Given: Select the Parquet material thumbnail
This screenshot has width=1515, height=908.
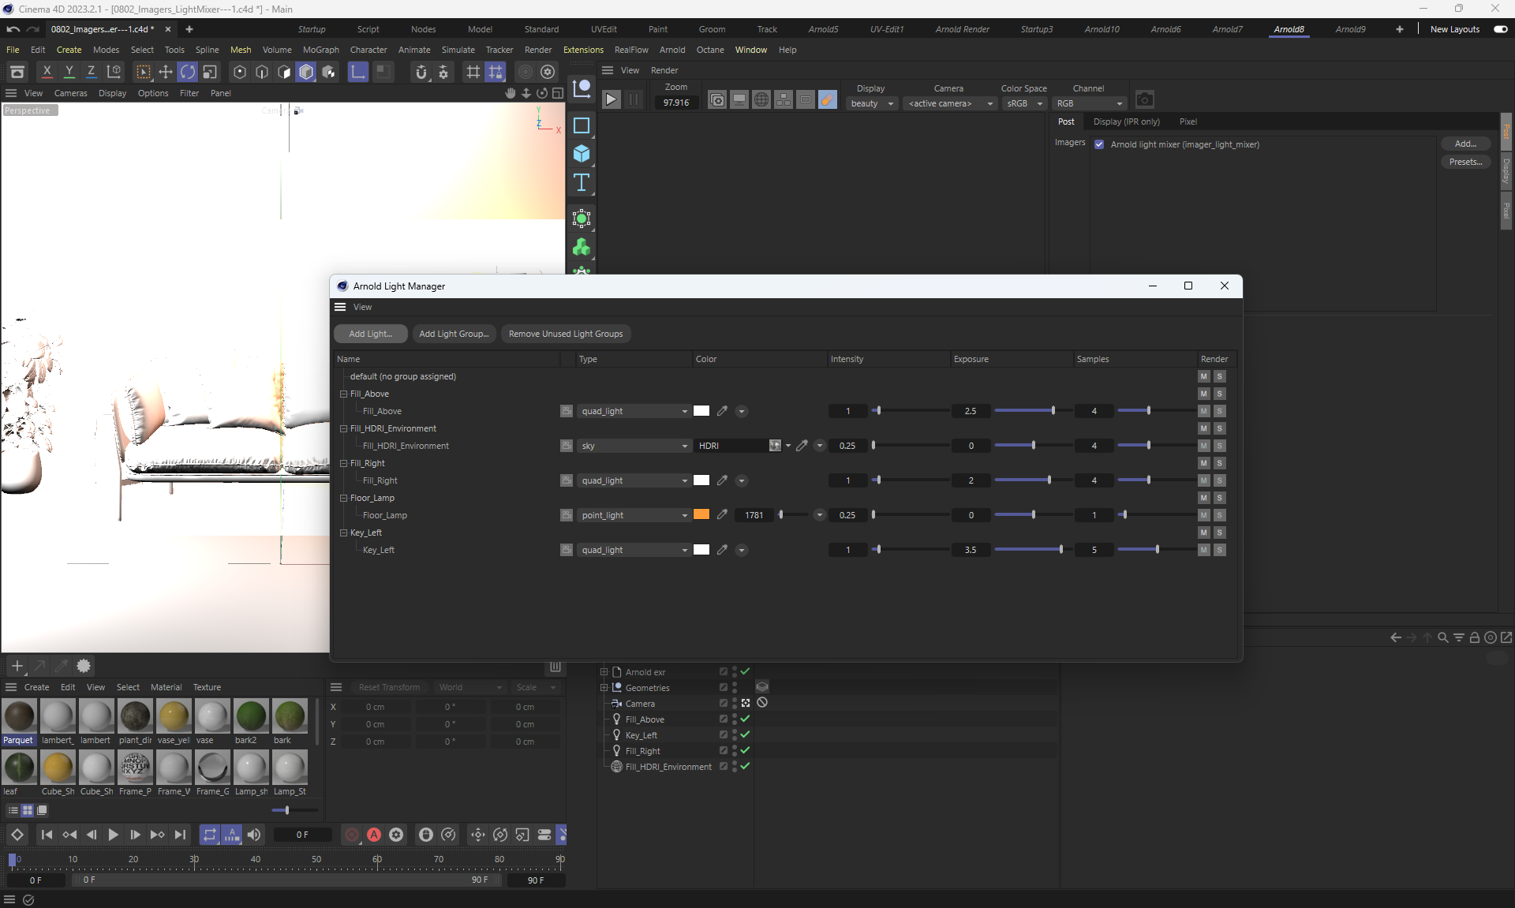Looking at the screenshot, I should click(19, 716).
